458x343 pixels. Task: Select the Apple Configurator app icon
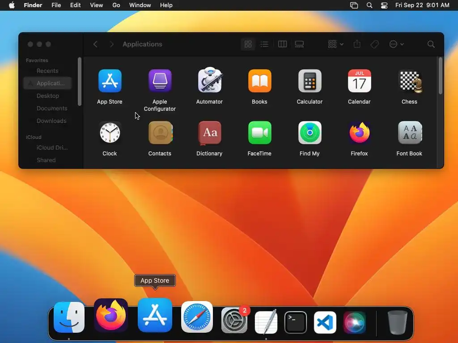coord(160,81)
